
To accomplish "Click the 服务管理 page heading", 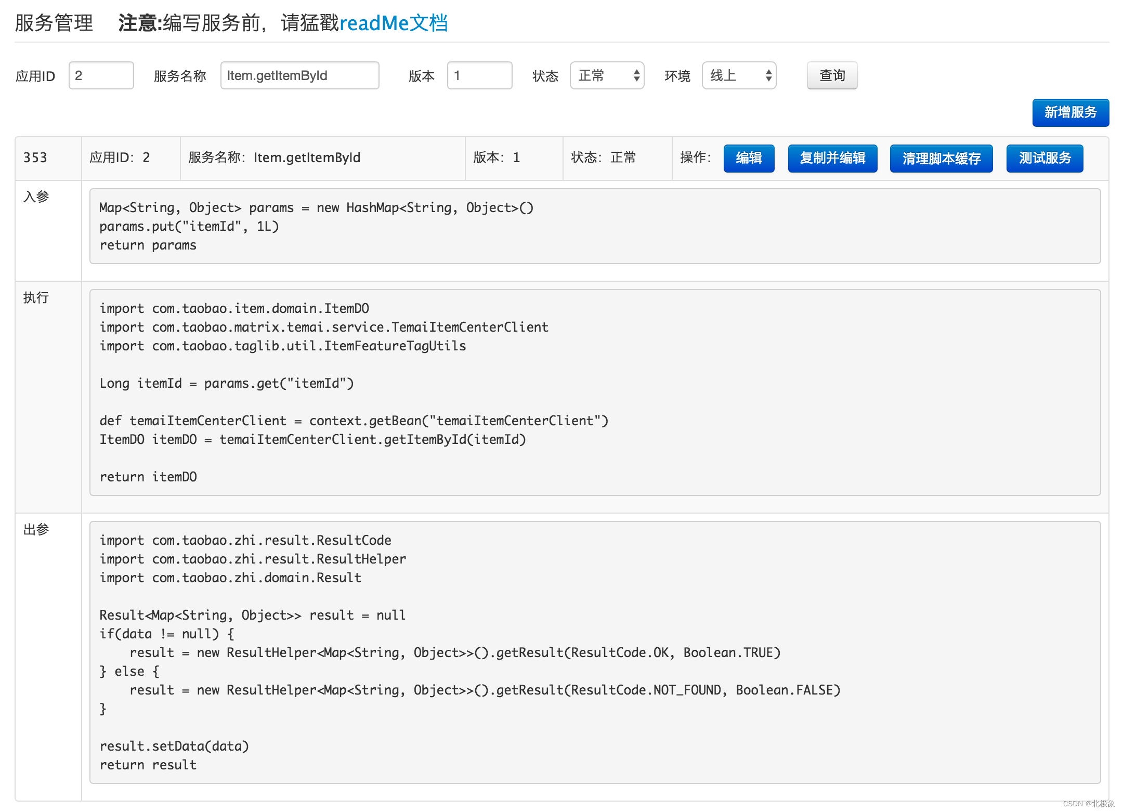I will click(x=54, y=23).
